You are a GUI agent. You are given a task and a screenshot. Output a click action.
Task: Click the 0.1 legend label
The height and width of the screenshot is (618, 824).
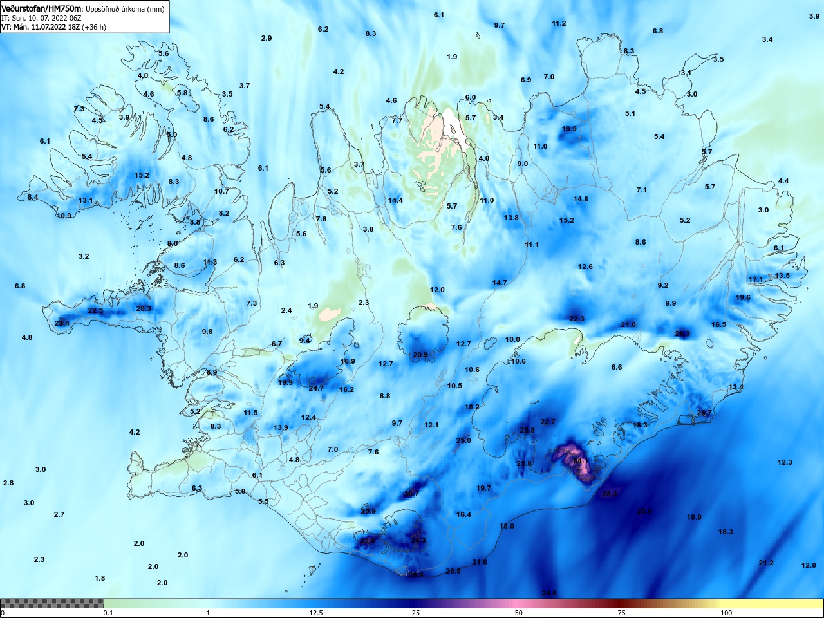click(x=108, y=613)
